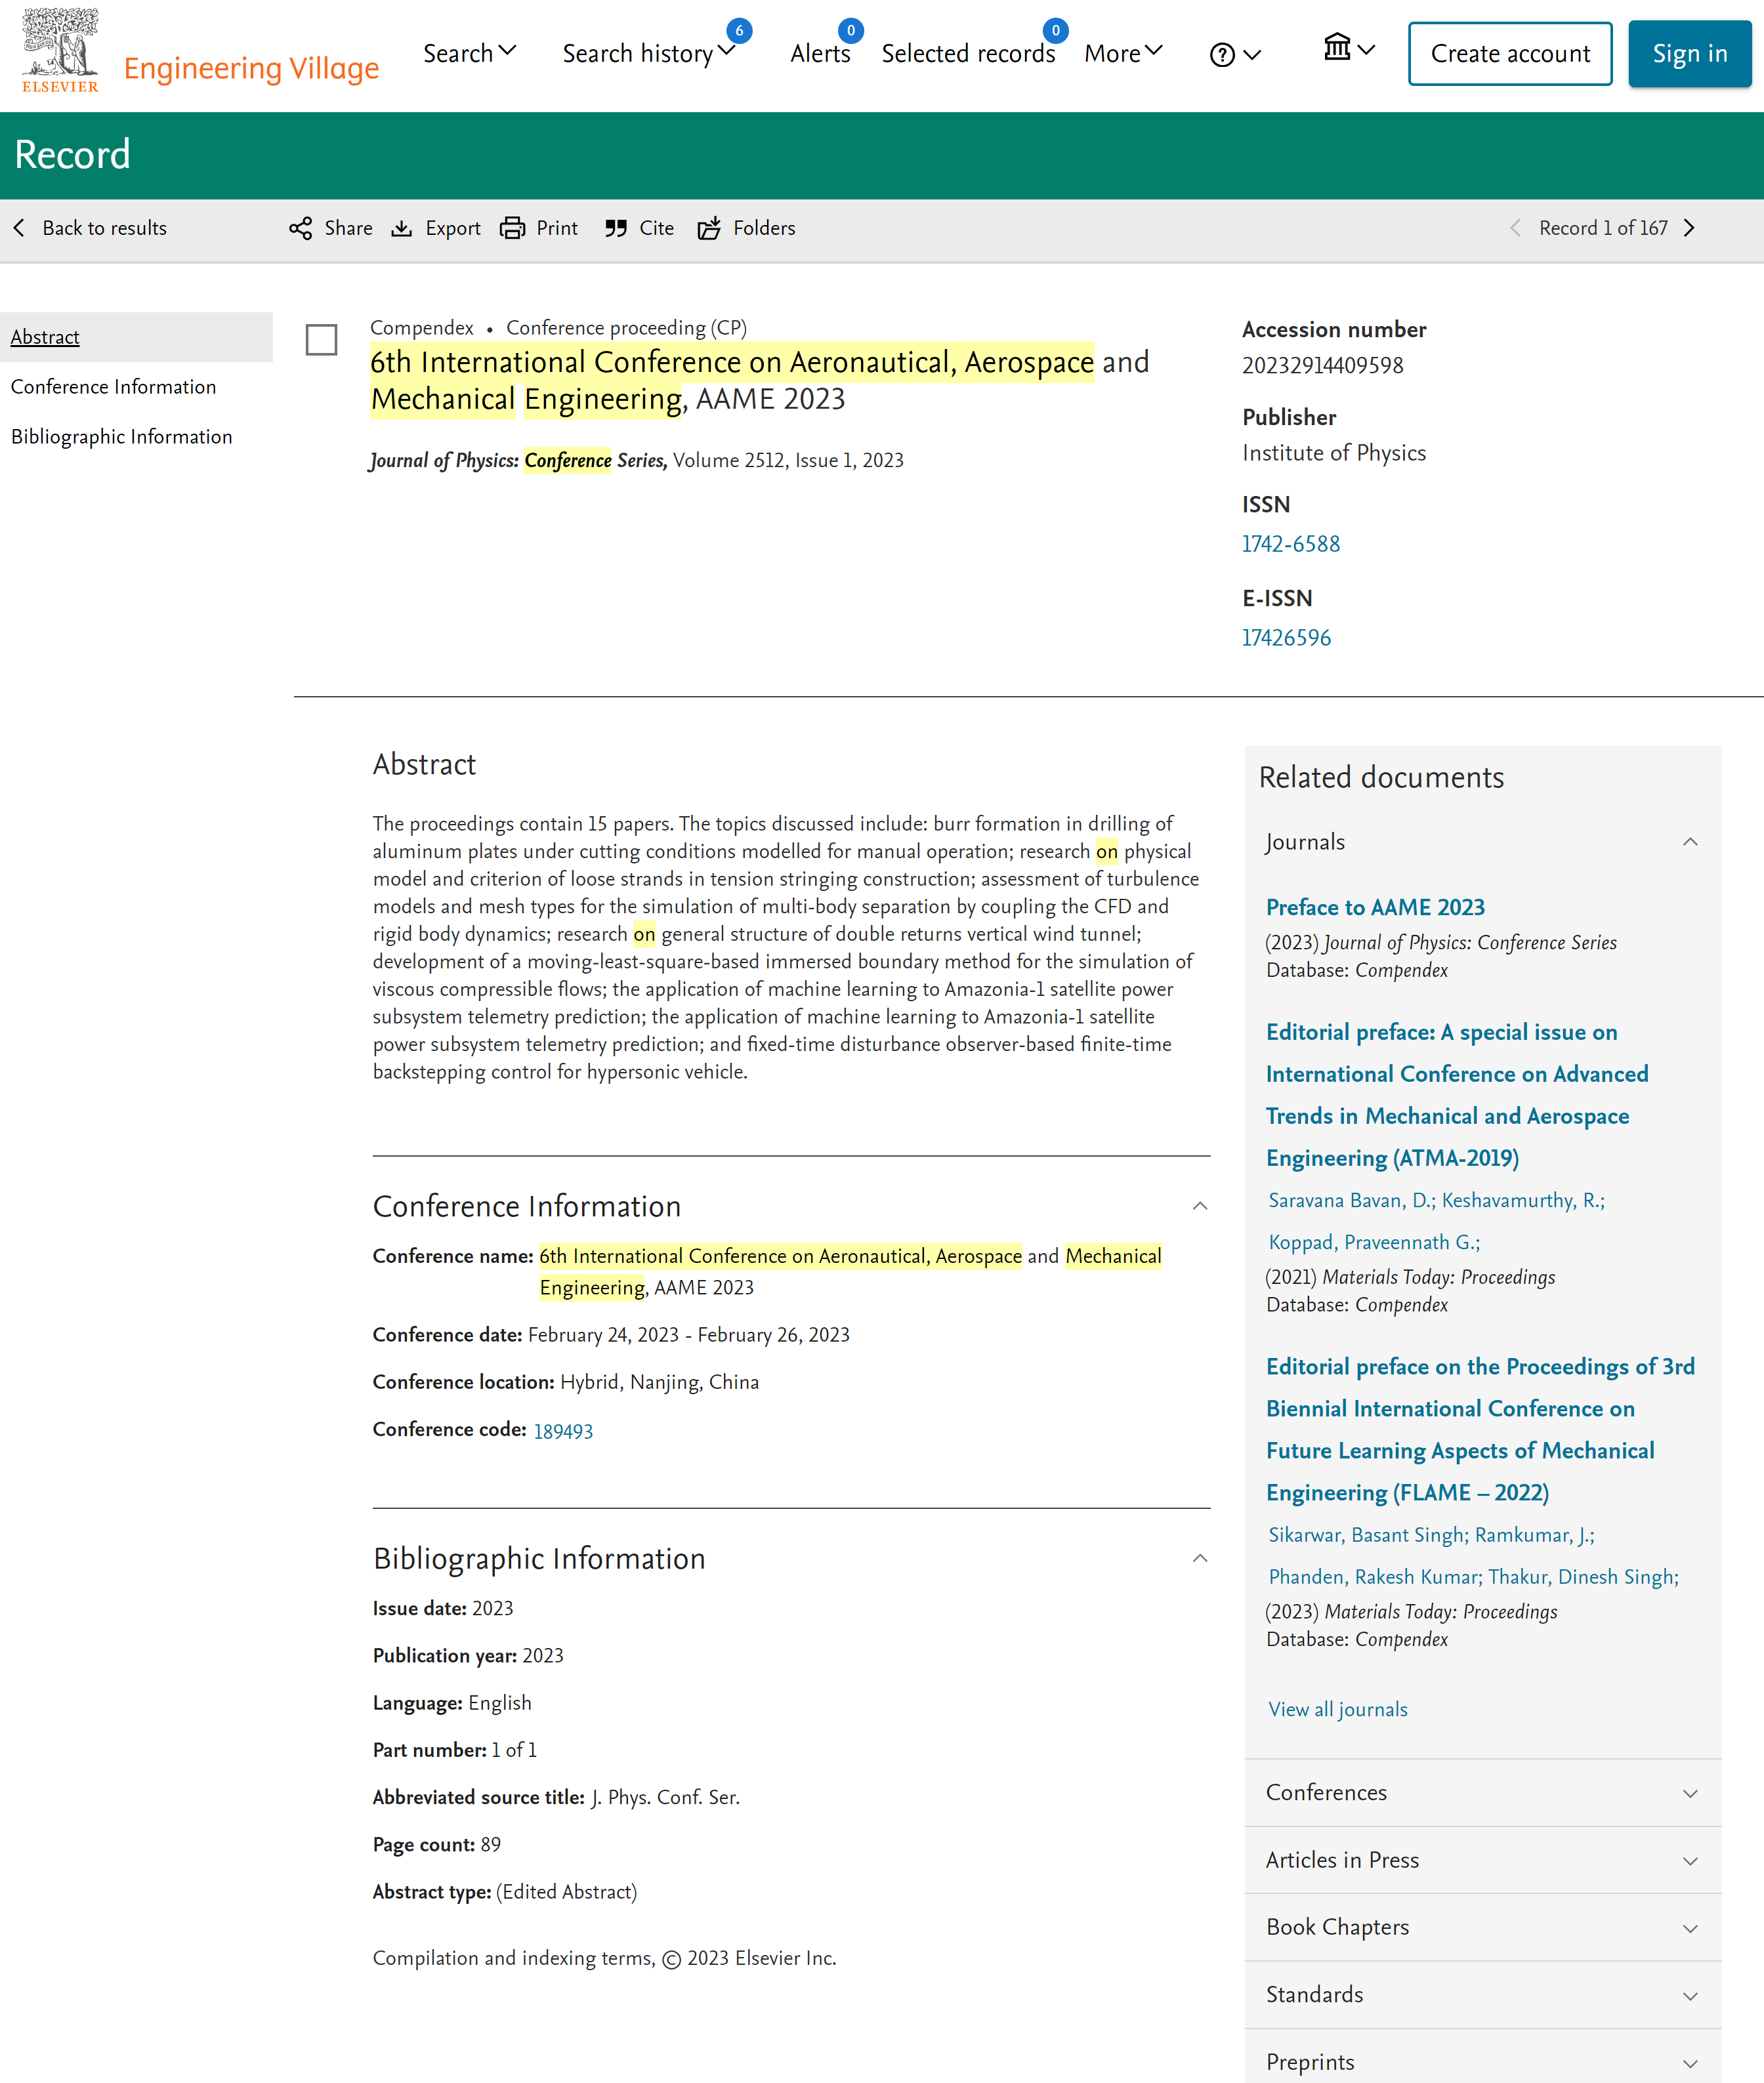Expand the Preprints panel
This screenshot has height=2083, width=1764.
pyautogui.click(x=1483, y=2061)
